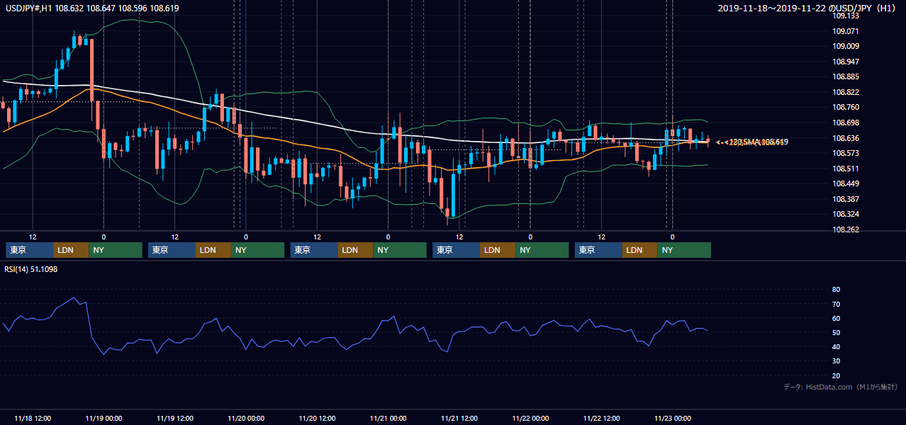Select the 11/21 00:00 time axis label
Screen dimensions: 906x425
[x=388, y=418]
